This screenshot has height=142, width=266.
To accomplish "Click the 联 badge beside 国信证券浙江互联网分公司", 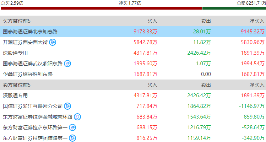I will tap(67, 106).
